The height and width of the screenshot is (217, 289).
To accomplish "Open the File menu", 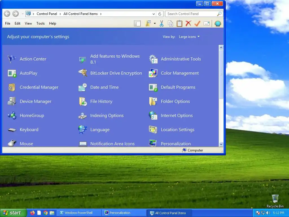I will (x=8, y=23).
